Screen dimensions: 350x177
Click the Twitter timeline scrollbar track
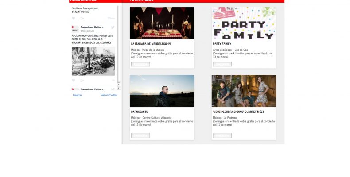point(119,45)
